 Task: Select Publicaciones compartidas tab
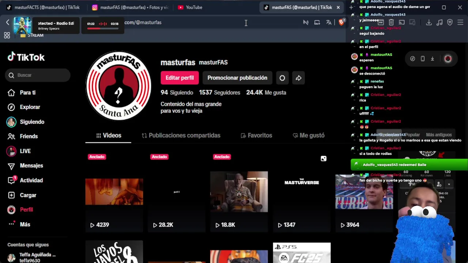pyautogui.click(x=181, y=136)
